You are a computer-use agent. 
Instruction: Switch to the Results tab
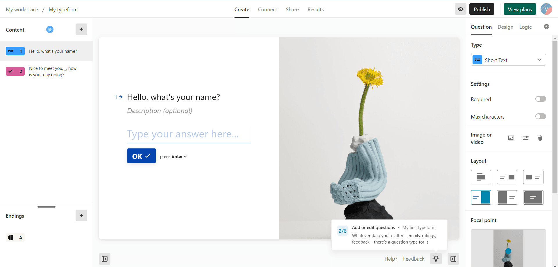[x=315, y=10]
